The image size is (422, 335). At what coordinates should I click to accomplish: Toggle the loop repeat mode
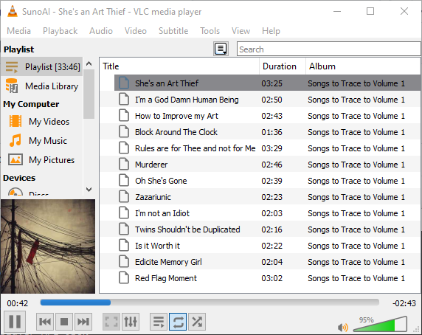(178, 322)
